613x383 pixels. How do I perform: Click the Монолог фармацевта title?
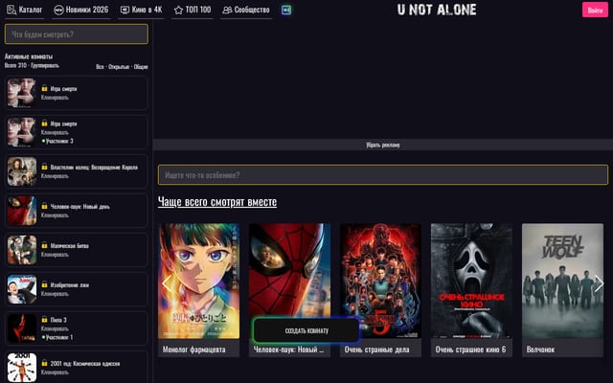(x=193, y=349)
